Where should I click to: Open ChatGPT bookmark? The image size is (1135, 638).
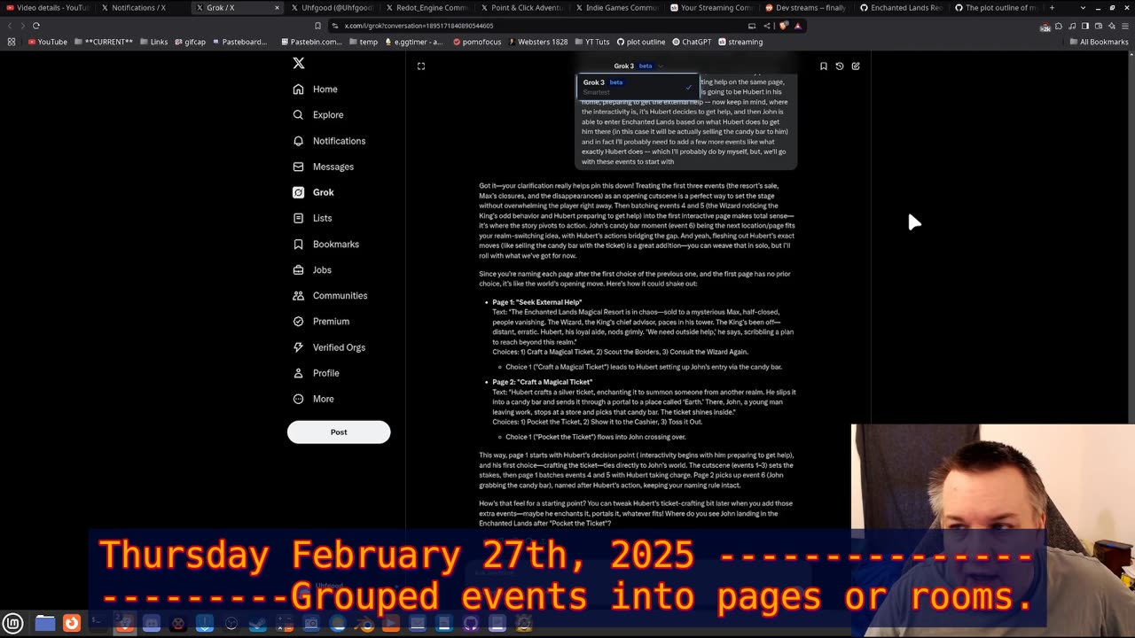pos(692,42)
